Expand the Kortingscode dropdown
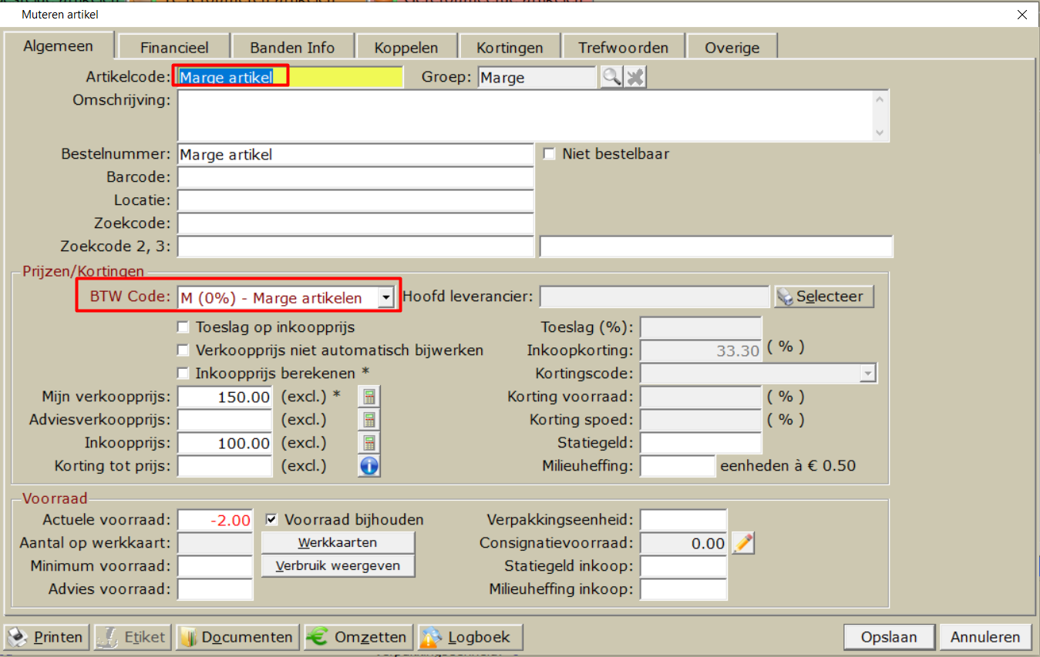This screenshot has height=657, width=1040. tap(868, 374)
